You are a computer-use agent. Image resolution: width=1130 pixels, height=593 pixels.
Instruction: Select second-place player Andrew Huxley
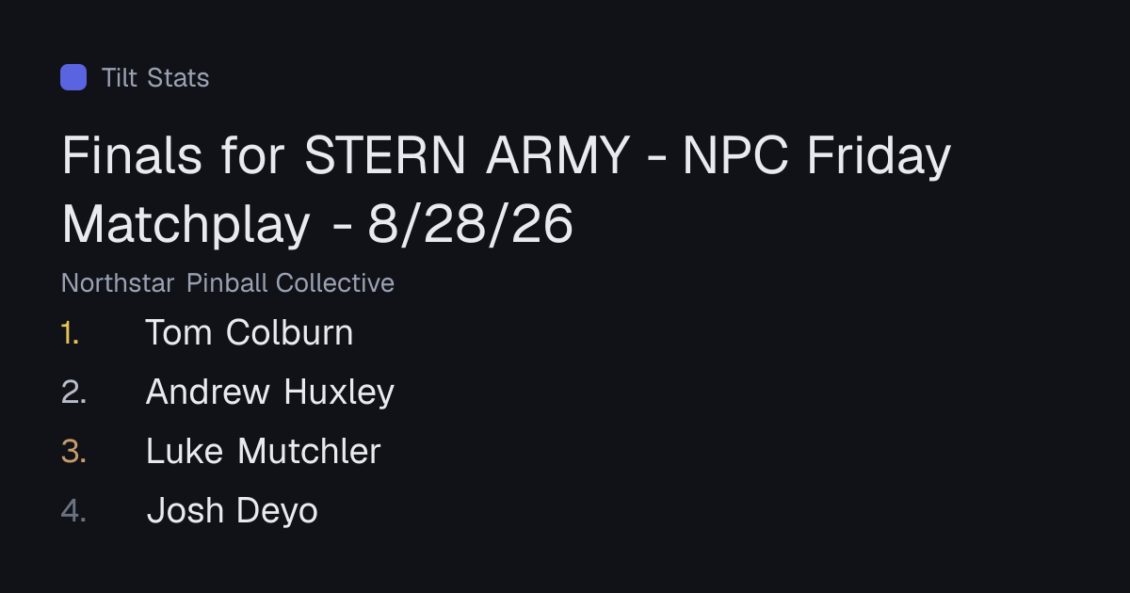tap(270, 392)
